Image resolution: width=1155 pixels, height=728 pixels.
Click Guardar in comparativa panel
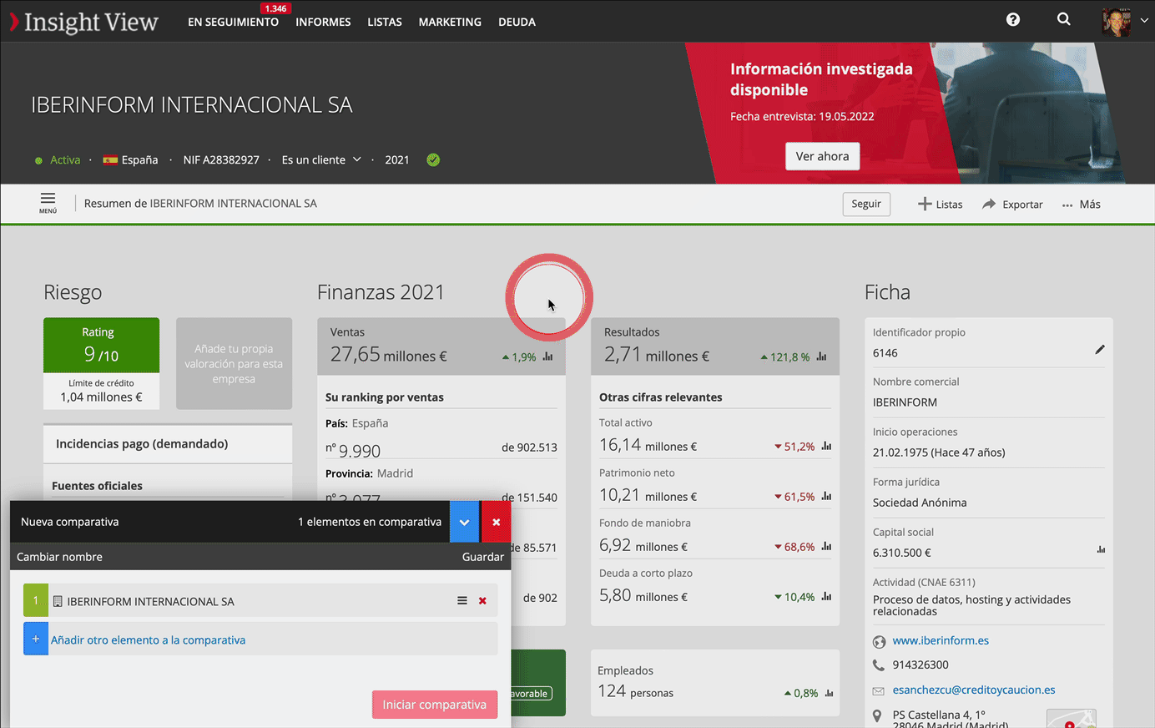[483, 557]
